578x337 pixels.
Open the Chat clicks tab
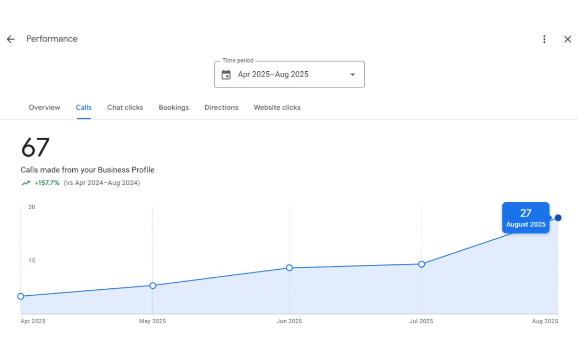[125, 107]
